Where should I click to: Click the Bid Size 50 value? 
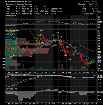(31, 14)
